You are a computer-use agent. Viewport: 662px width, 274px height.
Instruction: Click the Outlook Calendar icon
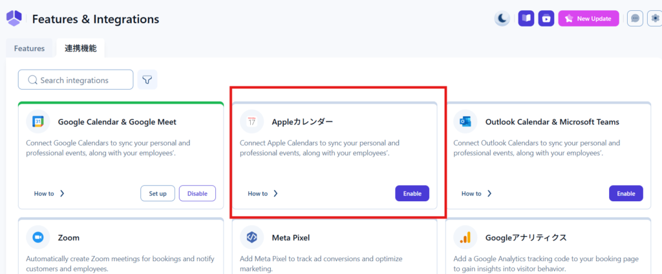(x=465, y=121)
